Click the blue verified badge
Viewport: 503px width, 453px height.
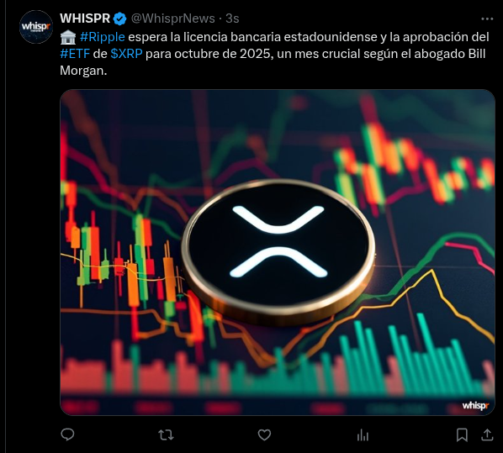click(120, 19)
